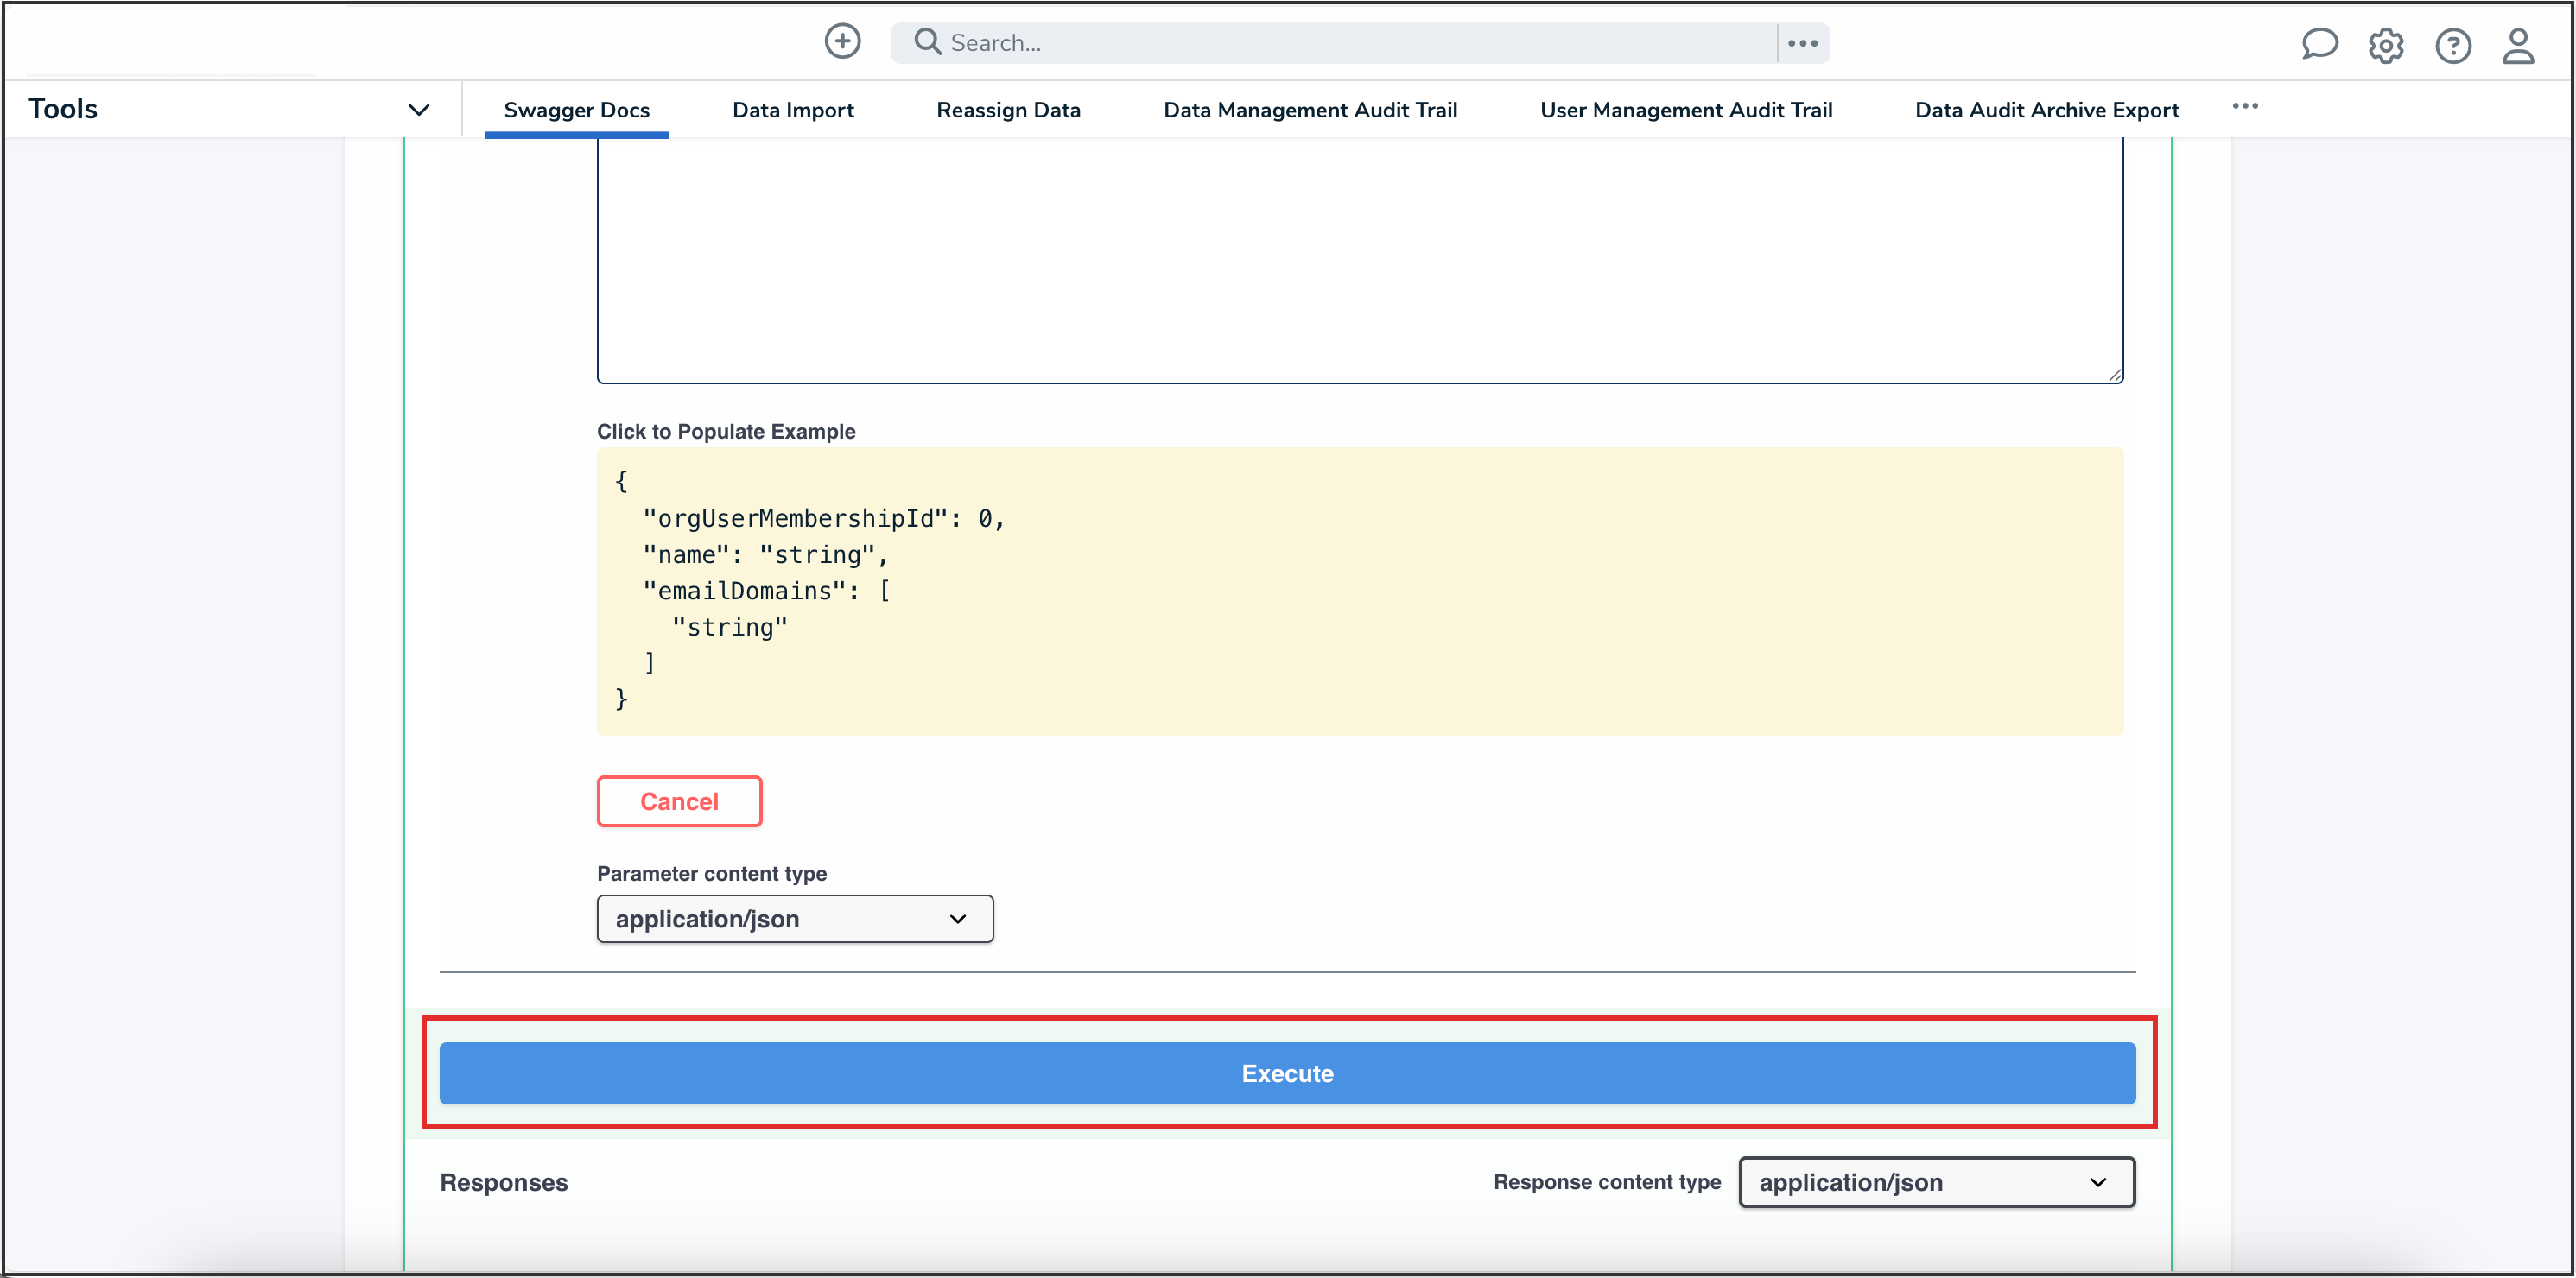Click the search magnifier icon

click(927, 42)
